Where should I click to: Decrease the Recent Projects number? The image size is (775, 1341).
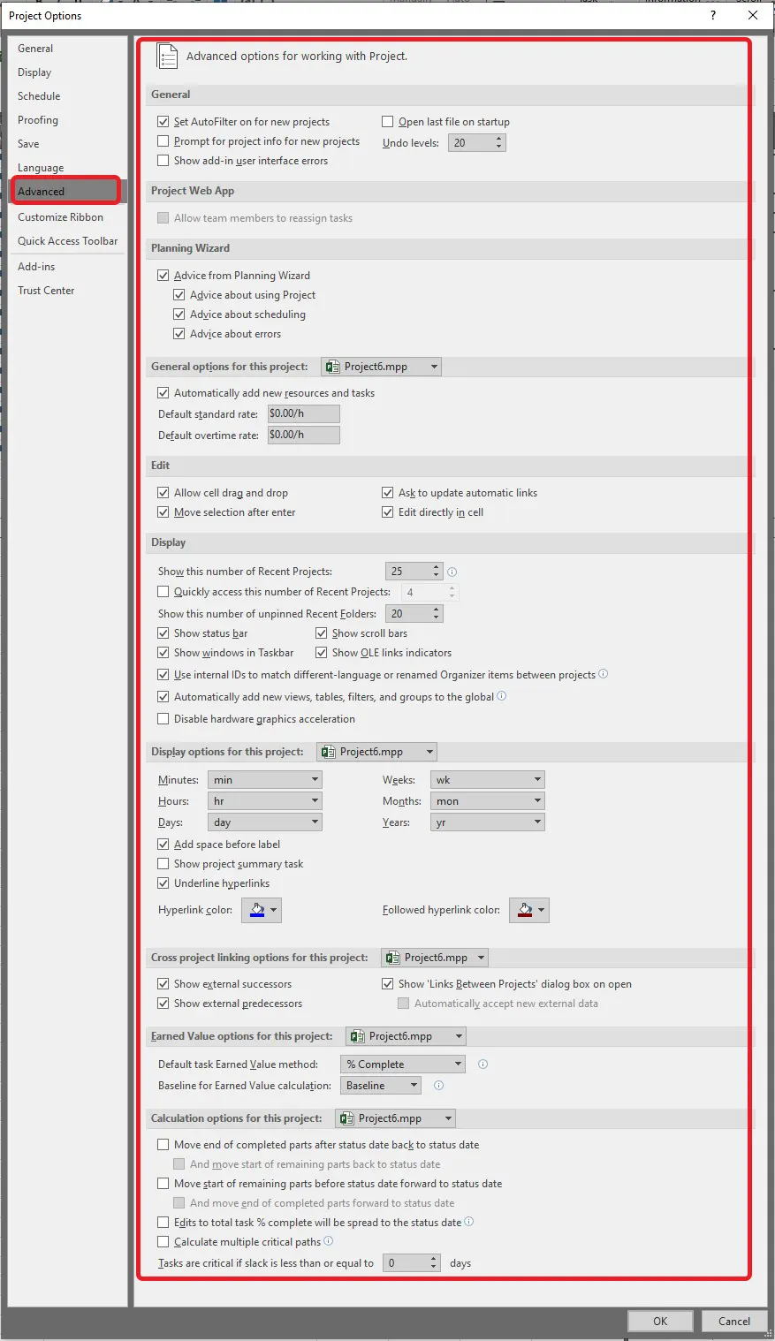[x=436, y=576]
